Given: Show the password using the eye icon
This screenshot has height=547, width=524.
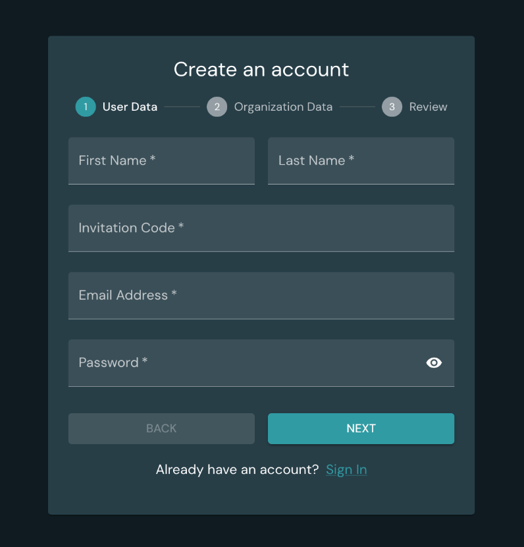Looking at the screenshot, I should (434, 362).
